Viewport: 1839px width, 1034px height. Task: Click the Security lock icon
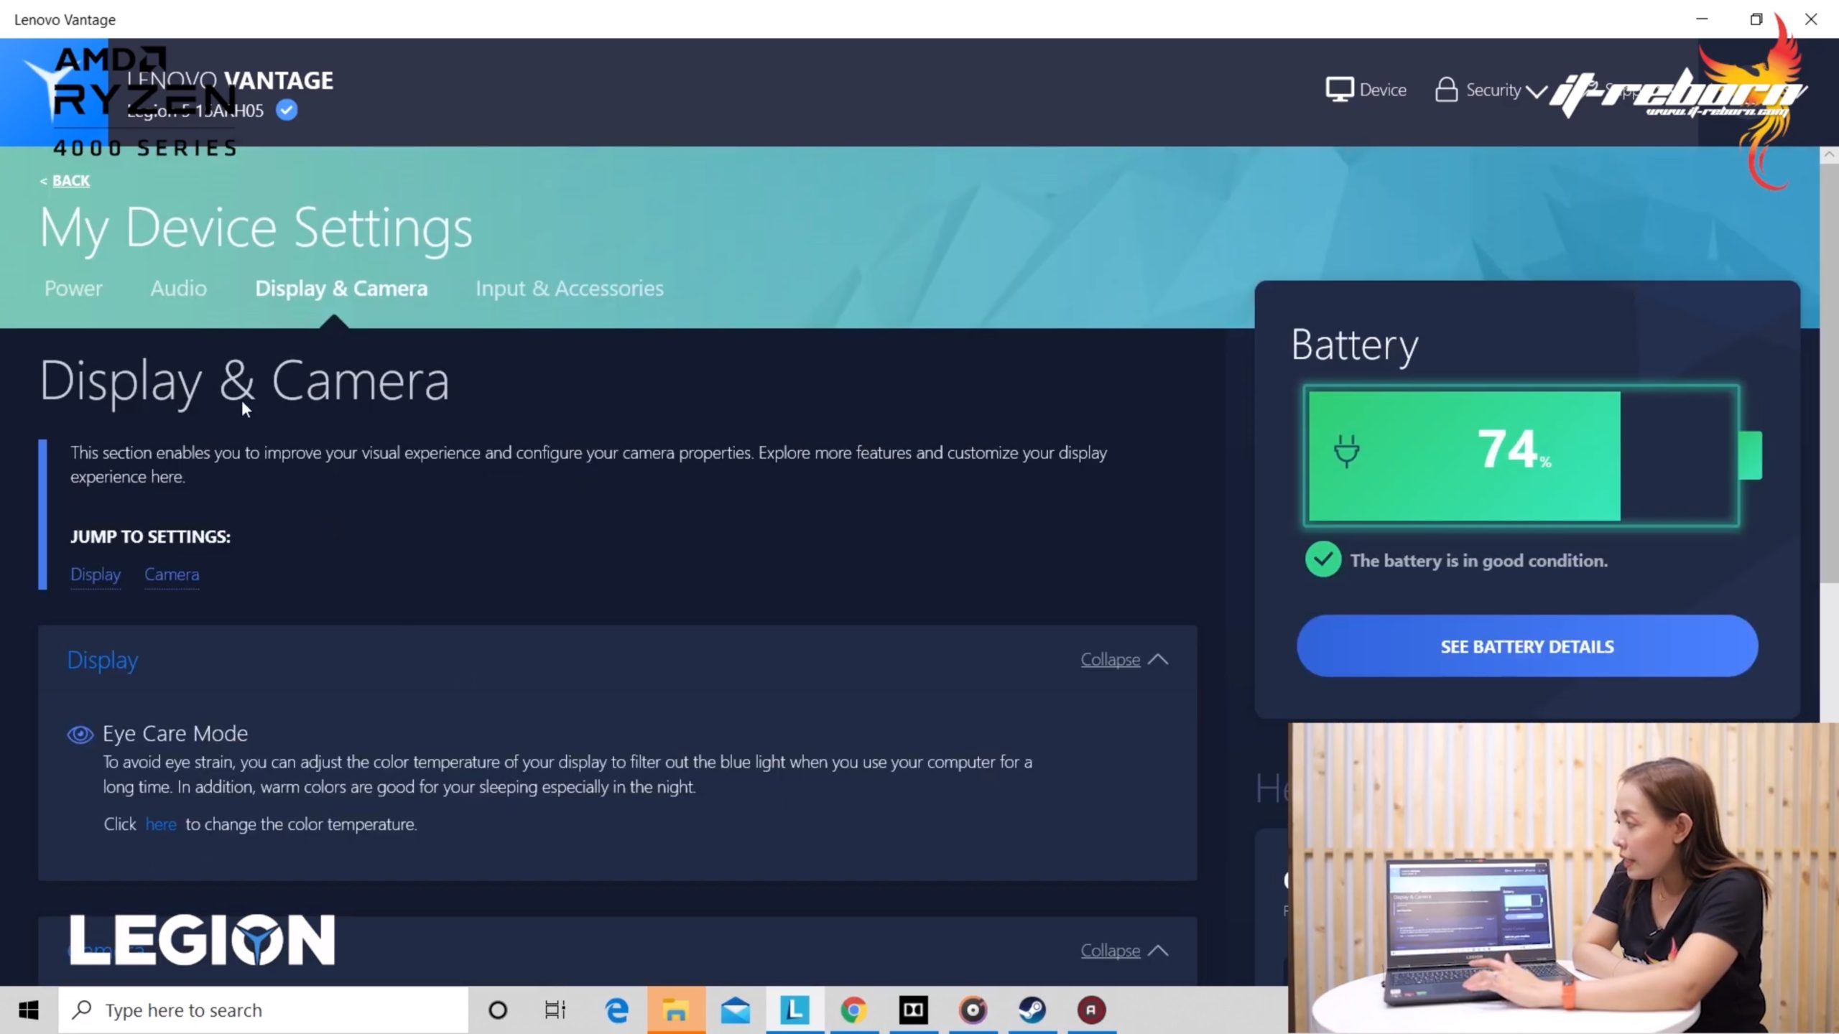click(x=1445, y=90)
